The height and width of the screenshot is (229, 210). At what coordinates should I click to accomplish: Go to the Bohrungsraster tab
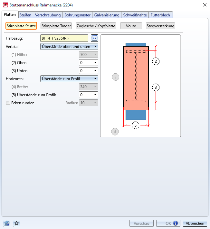coord(77,15)
